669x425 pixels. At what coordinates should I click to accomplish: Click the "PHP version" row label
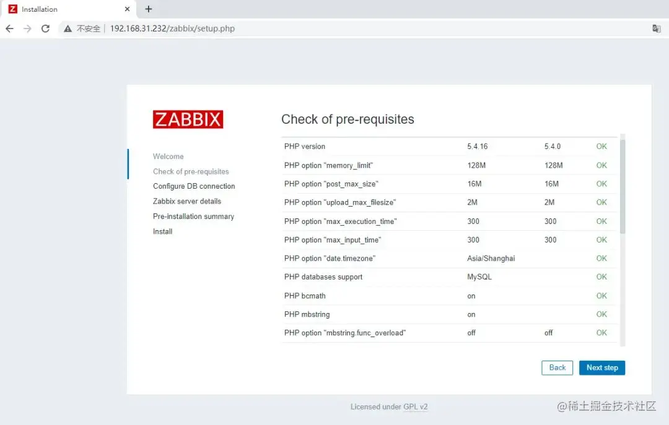click(305, 146)
